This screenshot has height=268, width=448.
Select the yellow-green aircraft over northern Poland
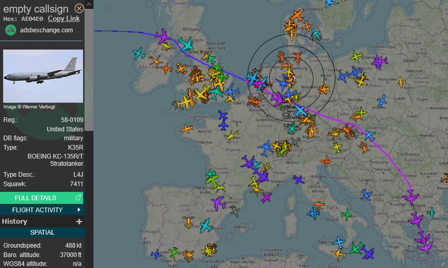coord(357,56)
